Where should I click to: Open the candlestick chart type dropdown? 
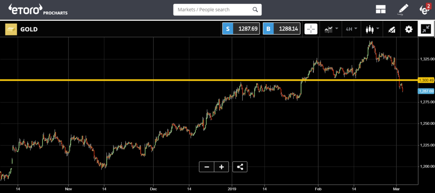372,29
